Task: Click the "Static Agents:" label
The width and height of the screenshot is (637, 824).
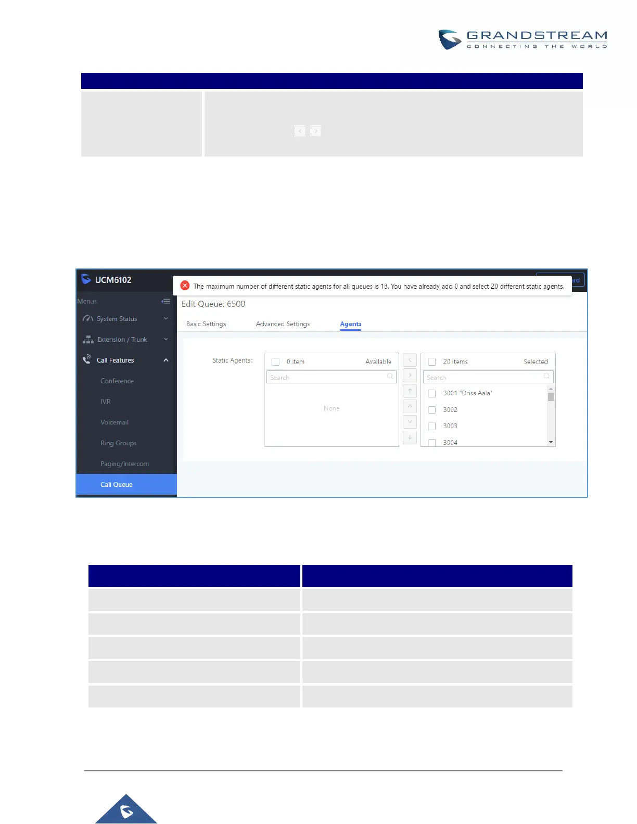Action: point(233,360)
